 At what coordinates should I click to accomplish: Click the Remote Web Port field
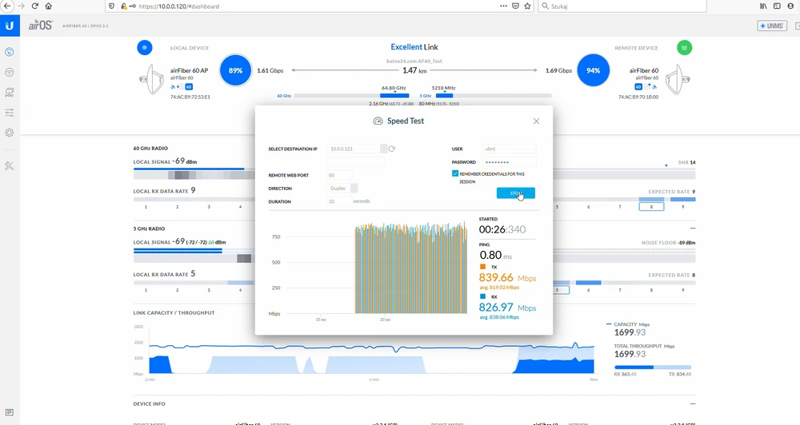[x=339, y=175]
